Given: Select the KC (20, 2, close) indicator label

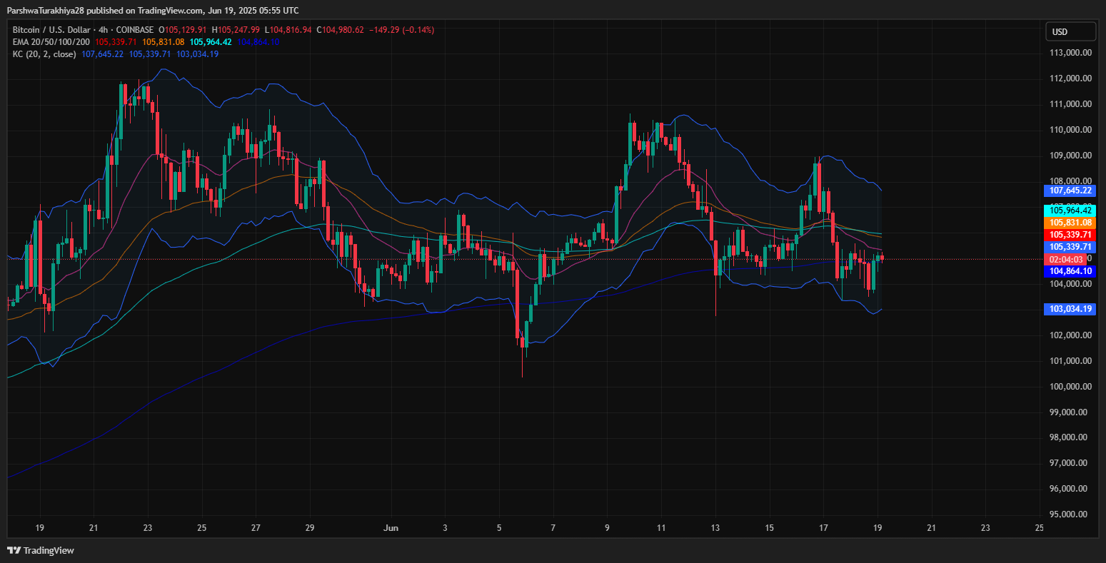Looking at the screenshot, I should pos(45,54).
